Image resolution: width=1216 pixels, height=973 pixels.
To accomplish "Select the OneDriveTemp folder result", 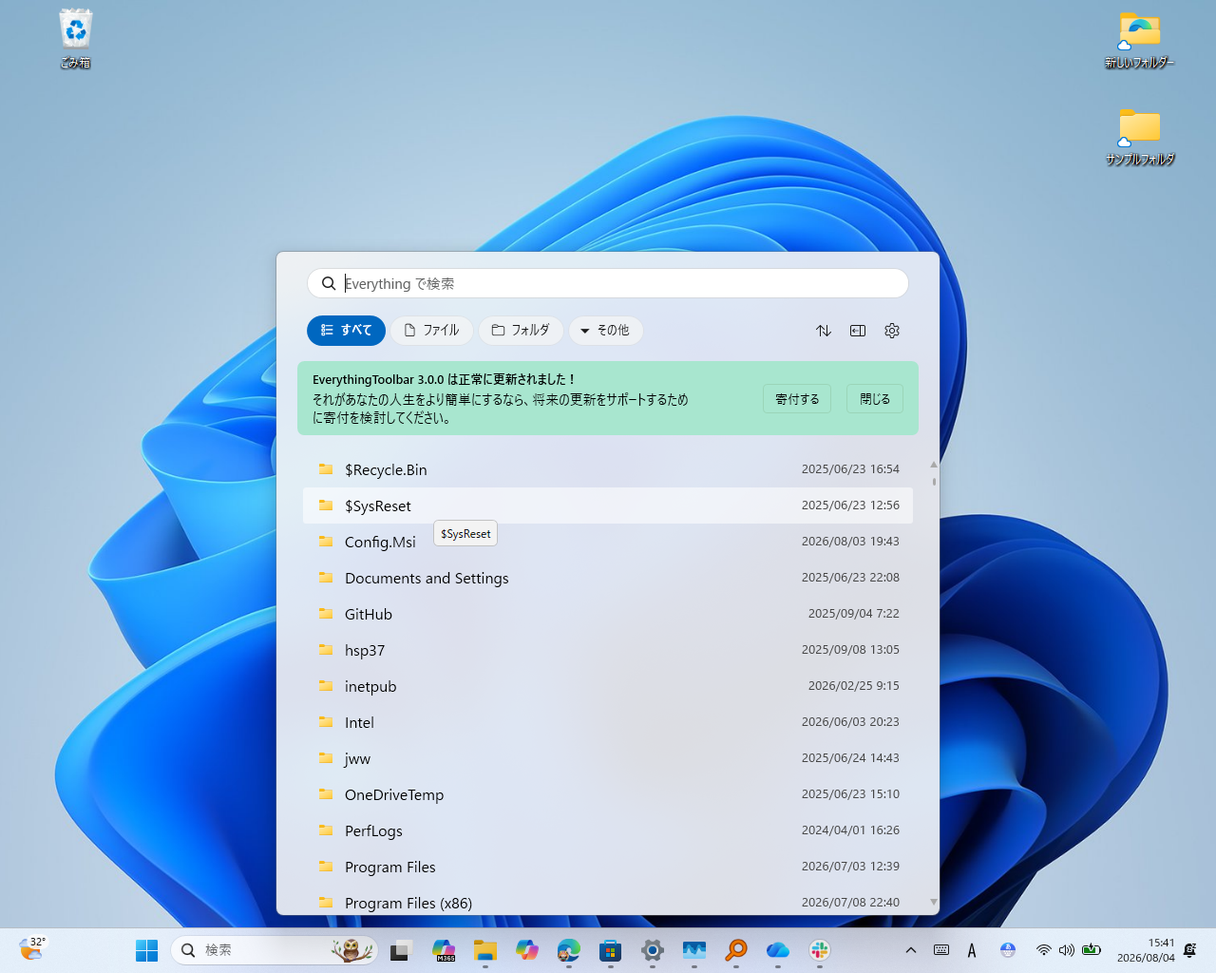I will tap(608, 794).
